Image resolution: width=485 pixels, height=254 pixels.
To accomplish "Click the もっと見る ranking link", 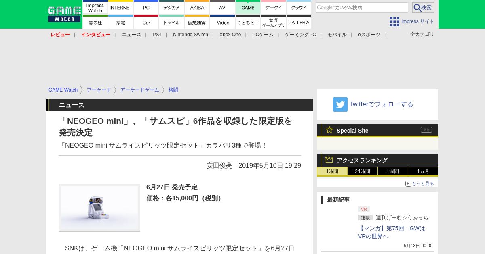I will click(x=423, y=183).
